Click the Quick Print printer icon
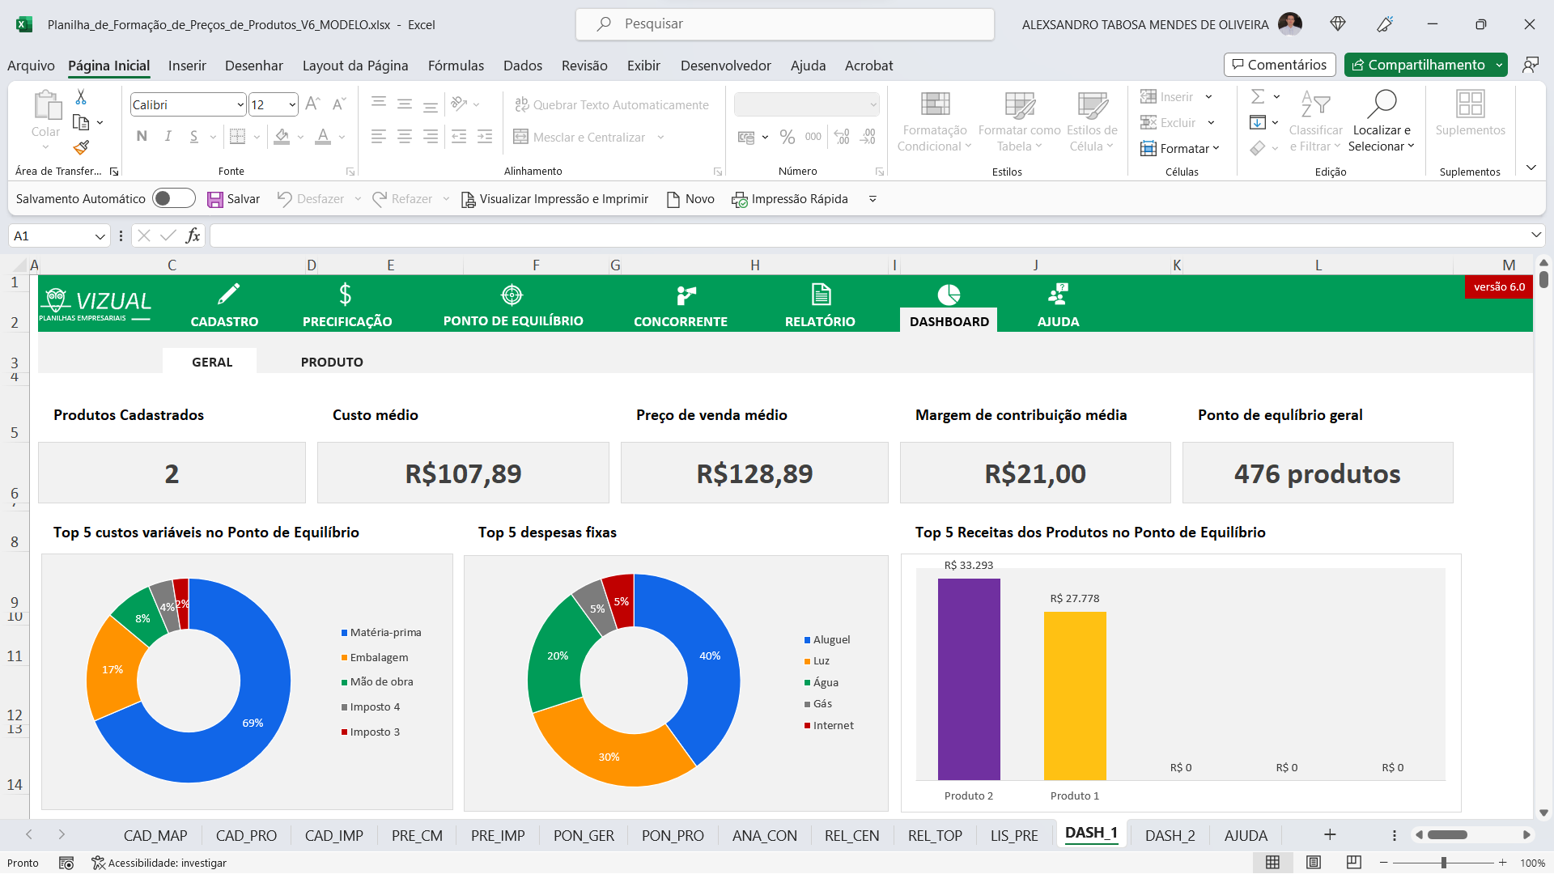This screenshot has width=1554, height=874. [x=739, y=199]
